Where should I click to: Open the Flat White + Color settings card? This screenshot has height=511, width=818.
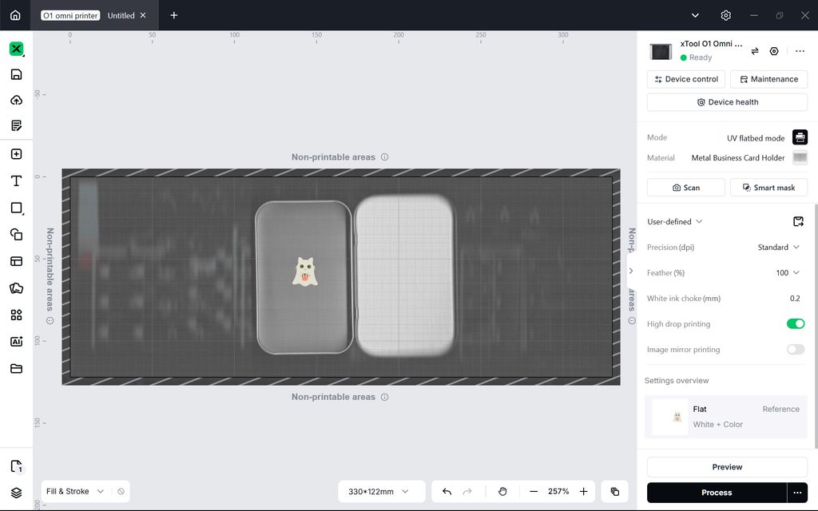pyautogui.click(x=725, y=417)
